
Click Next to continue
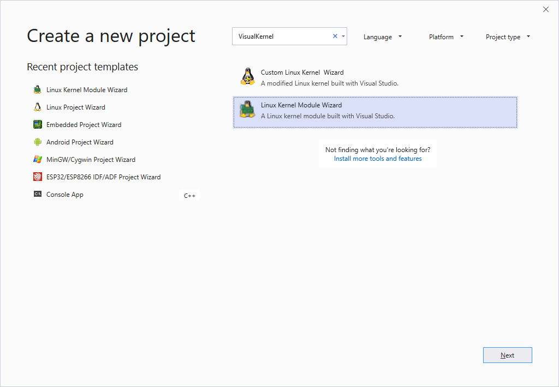[507, 355]
